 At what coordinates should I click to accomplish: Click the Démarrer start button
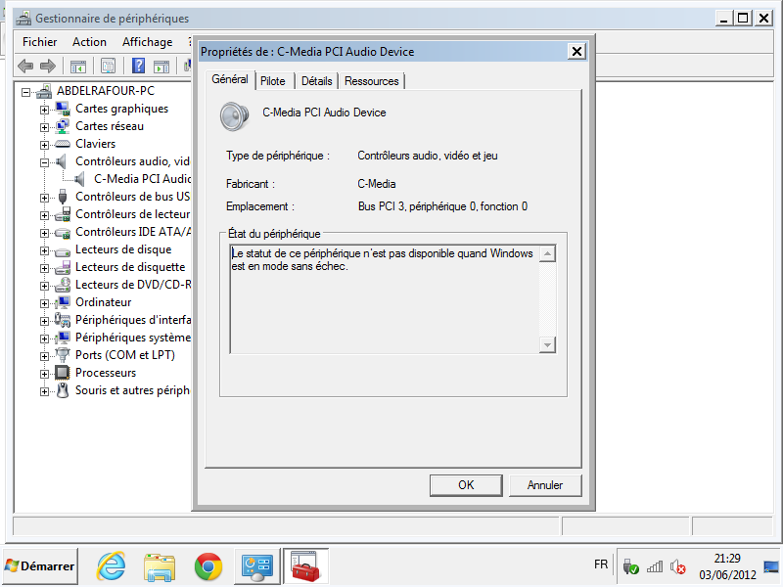pyautogui.click(x=40, y=566)
